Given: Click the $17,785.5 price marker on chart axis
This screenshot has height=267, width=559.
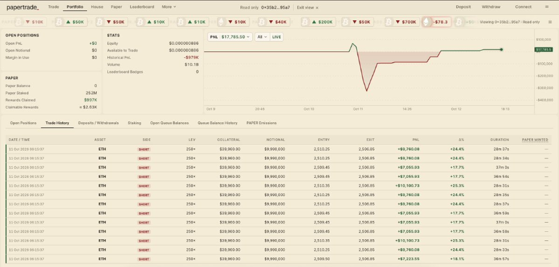Looking at the screenshot, I should tap(543, 49).
